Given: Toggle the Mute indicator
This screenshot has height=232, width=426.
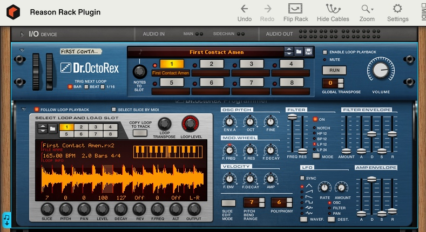Looking at the screenshot, I should [x=324, y=60].
